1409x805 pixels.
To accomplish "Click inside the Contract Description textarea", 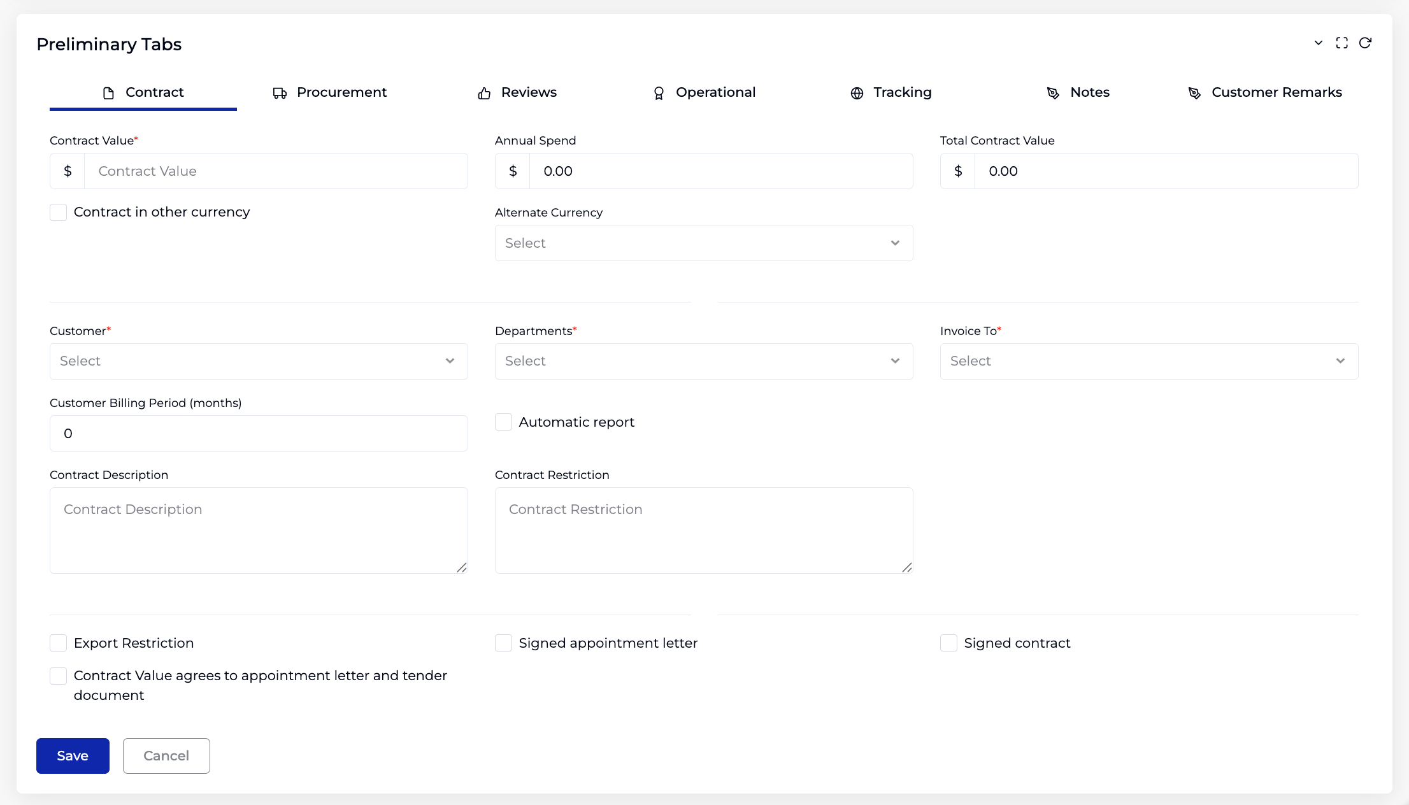I will coord(259,531).
